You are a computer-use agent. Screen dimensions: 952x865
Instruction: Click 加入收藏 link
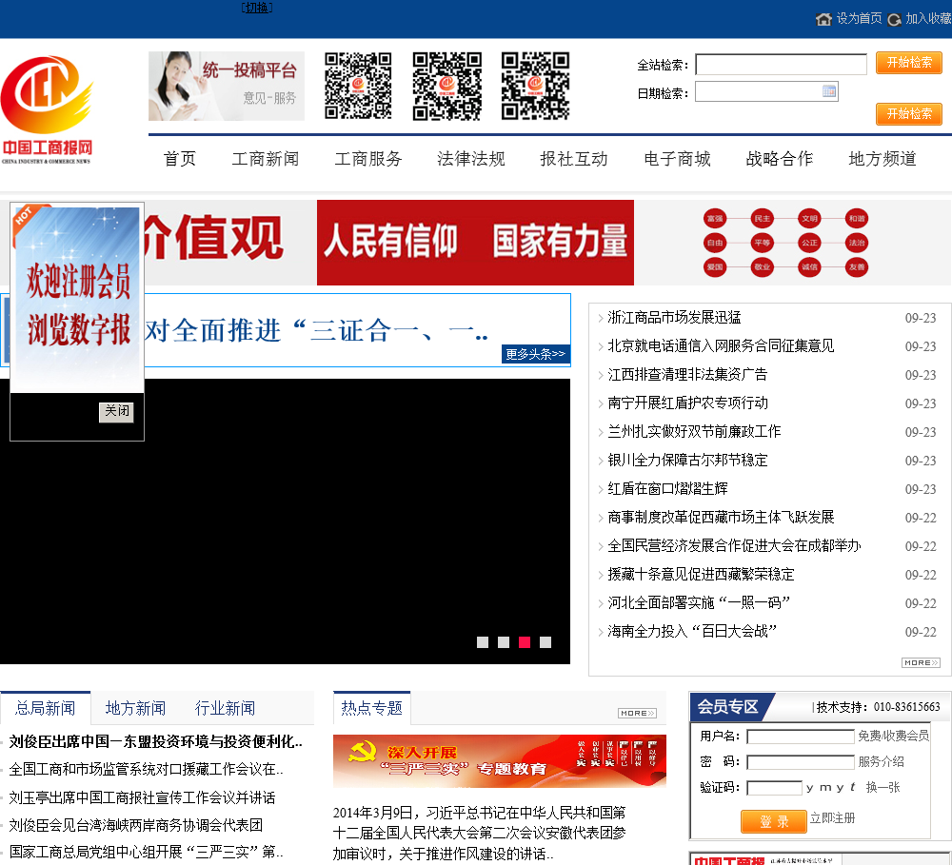click(928, 19)
